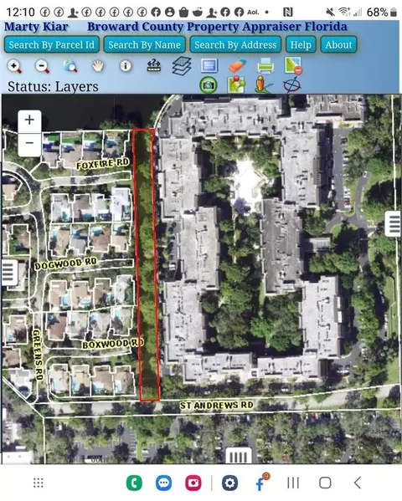Open the measure distance ruler tool
This screenshot has height=501, width=402.
pyautogui.click(x=153, y=65)
